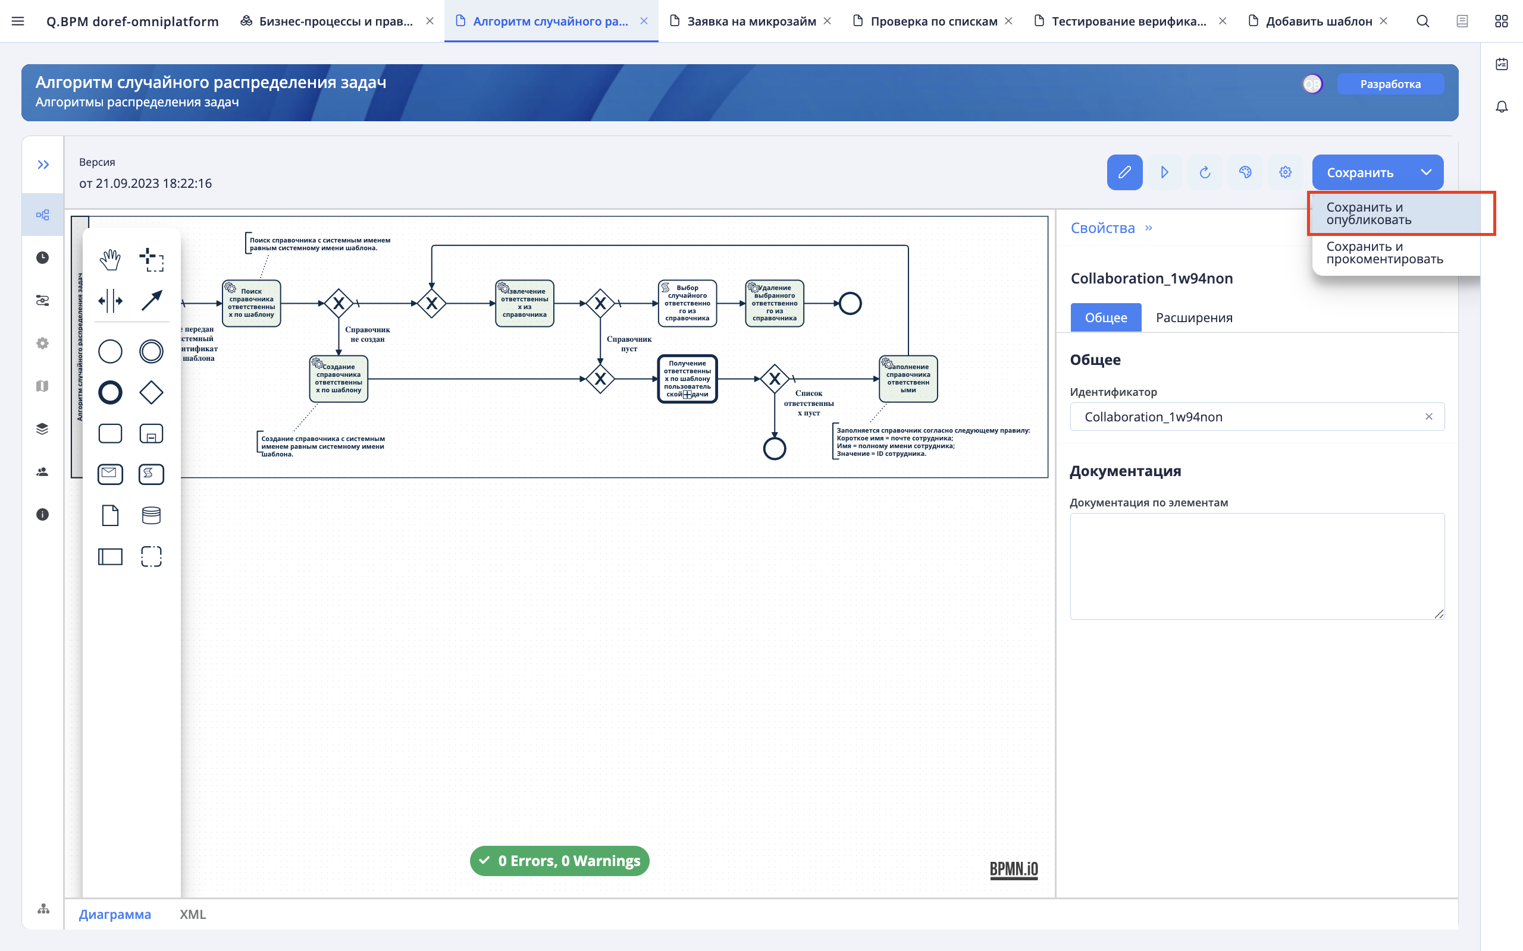This screenshot has height=951, width=1523.
Task: Click the Разработка status button
Action: coord(1390,84)
